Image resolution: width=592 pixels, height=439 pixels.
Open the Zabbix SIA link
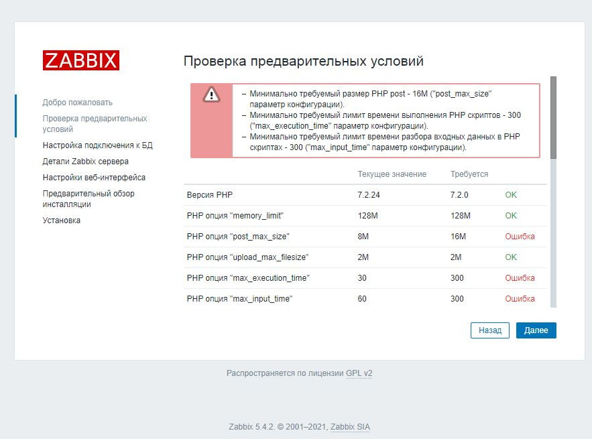tap(350, 427)
